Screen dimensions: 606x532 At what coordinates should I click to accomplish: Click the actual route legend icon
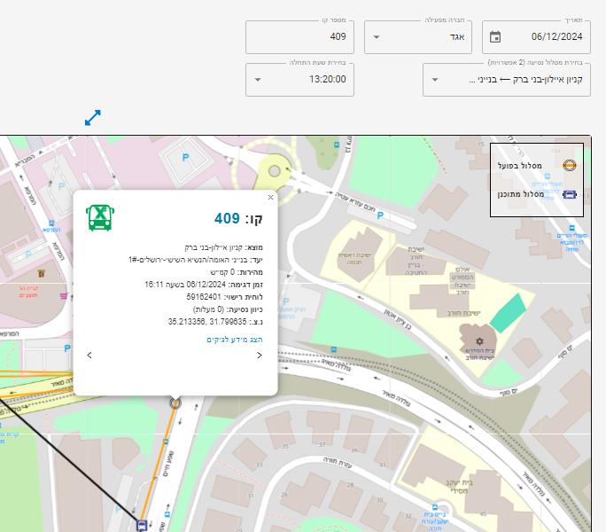(570, 166)
